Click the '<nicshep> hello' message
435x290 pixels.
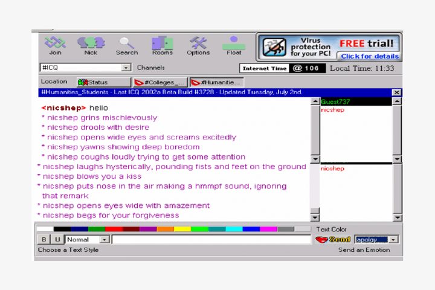[75, 108]
